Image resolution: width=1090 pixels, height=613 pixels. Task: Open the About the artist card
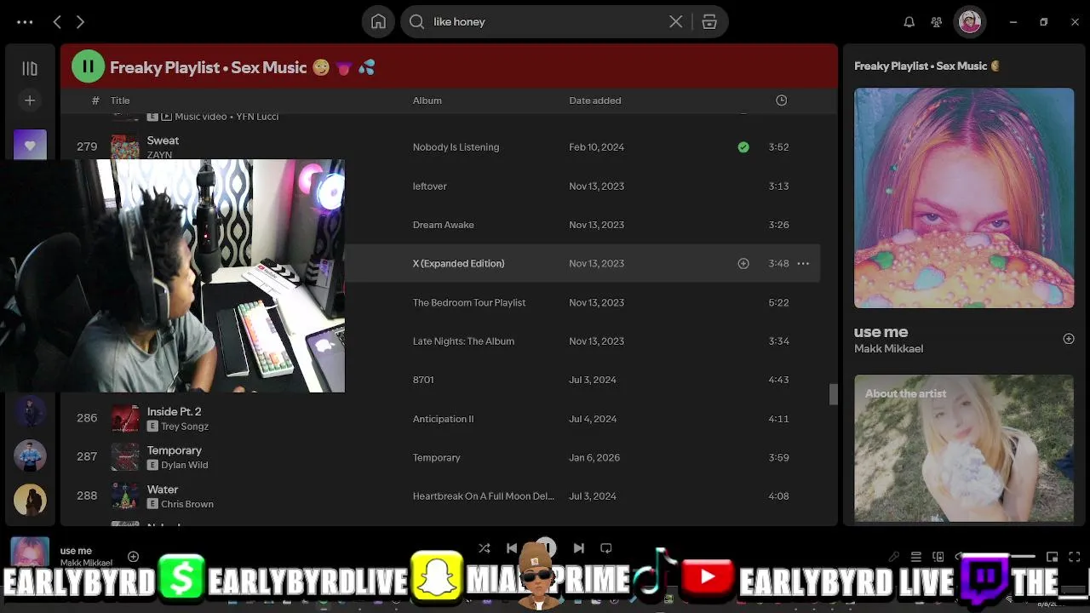(964, 448)
